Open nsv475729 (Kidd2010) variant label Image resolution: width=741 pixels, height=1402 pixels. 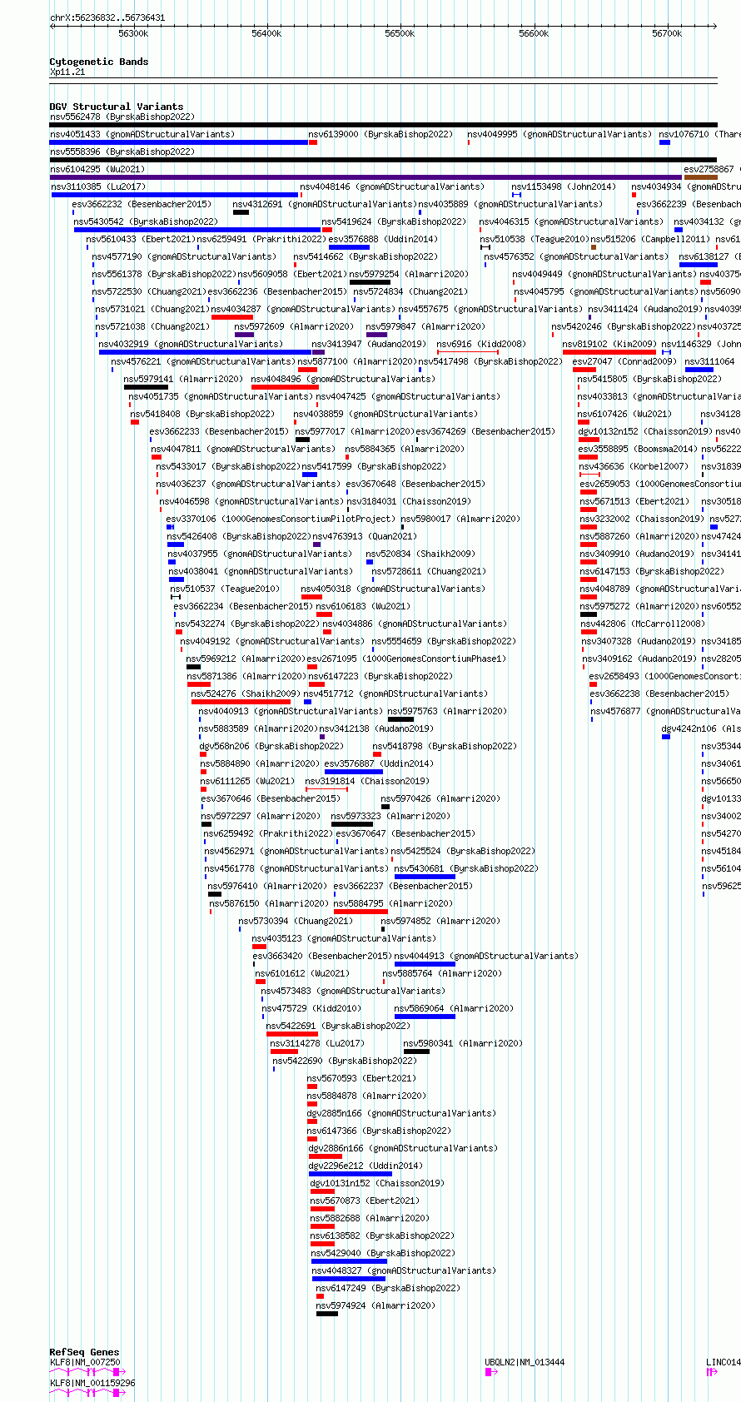coord(311,1008)
